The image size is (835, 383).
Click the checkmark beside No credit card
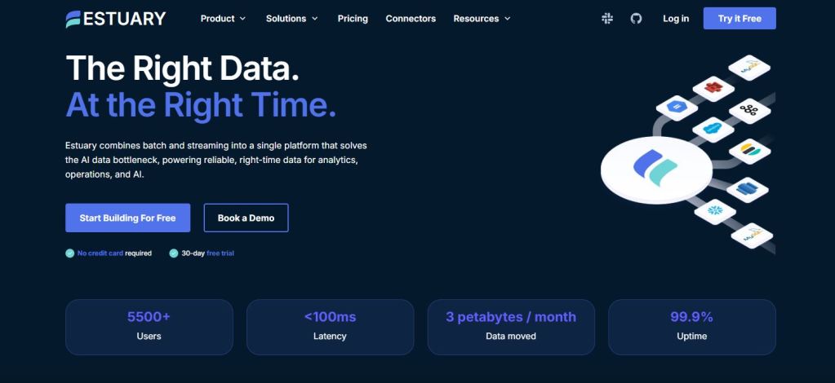pyautogui.click(x=69, y=253)
